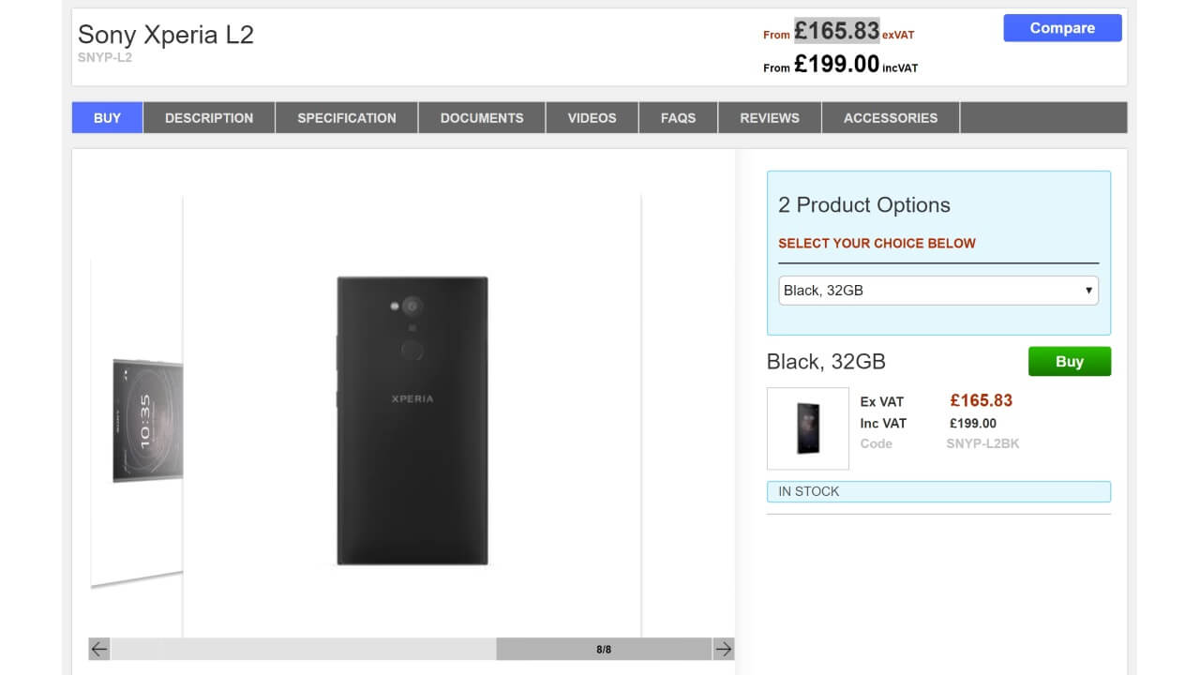Select the previous phone front image preview
The height and width of the screenshot is (675, 1200).
coord(147,420)
